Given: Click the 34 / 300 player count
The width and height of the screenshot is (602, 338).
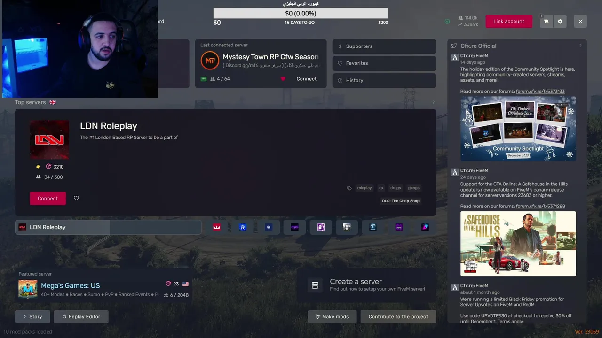Looking at the screenshot, I should tap(49, 177).
